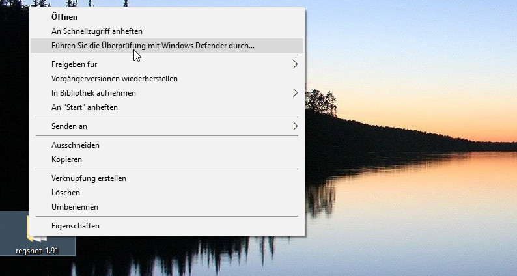
Task: Open the regshot-1.91 folder via Öffnen
Action: [x=167, y=17]
